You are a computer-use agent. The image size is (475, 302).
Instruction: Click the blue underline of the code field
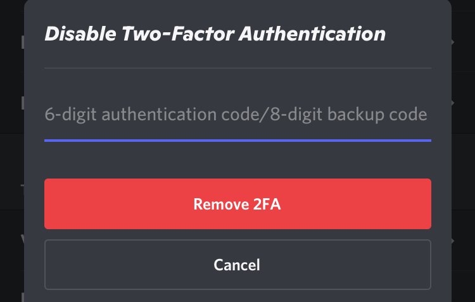pos(237,141)
